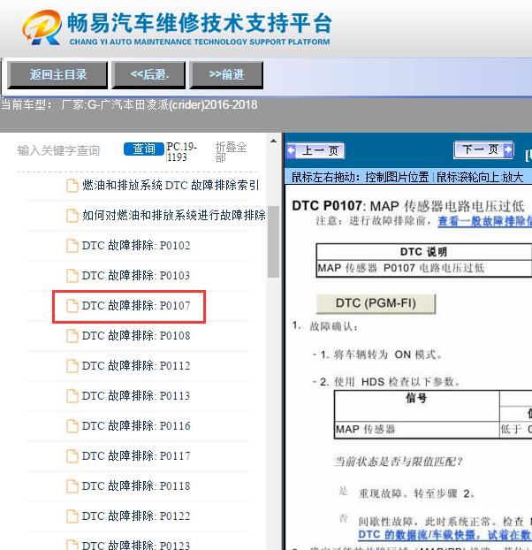Open DTC 故障排除: P0112
The width and height of the screenshot is (532, 550).
pos(136,366)
